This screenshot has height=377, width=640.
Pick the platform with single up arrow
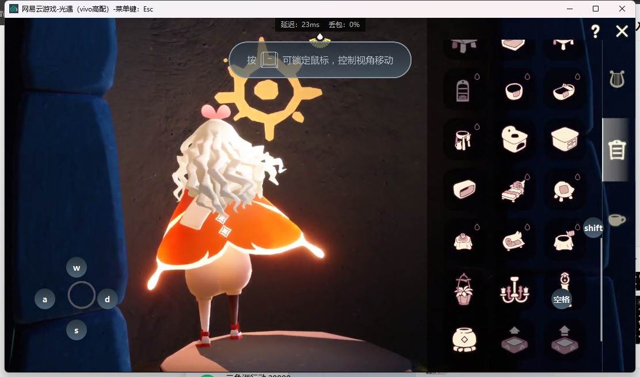click(x=515, y=339)
